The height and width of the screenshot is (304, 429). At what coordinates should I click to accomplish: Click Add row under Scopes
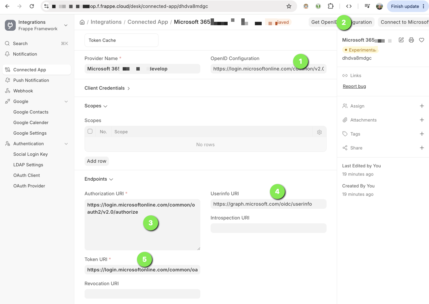97,161
